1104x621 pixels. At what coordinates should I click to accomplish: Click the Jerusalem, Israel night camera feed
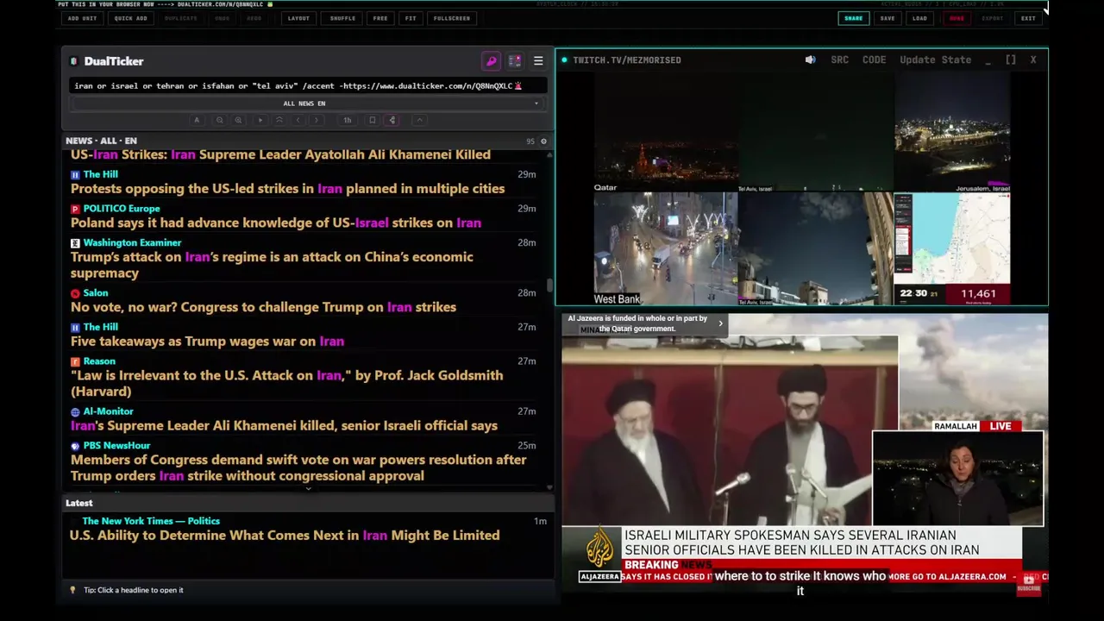click(x=951, y=132)
